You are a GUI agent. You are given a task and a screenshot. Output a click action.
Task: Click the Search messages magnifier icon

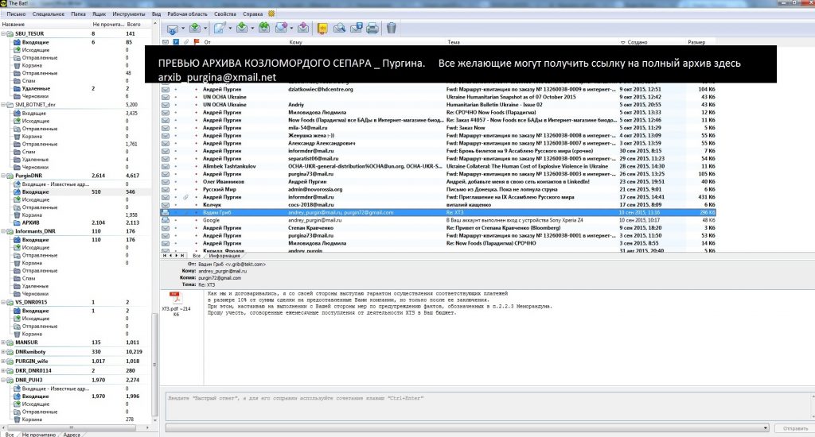tap(339, 29)
